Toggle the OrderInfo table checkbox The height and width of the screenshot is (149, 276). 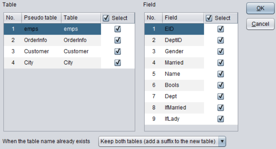118,40
